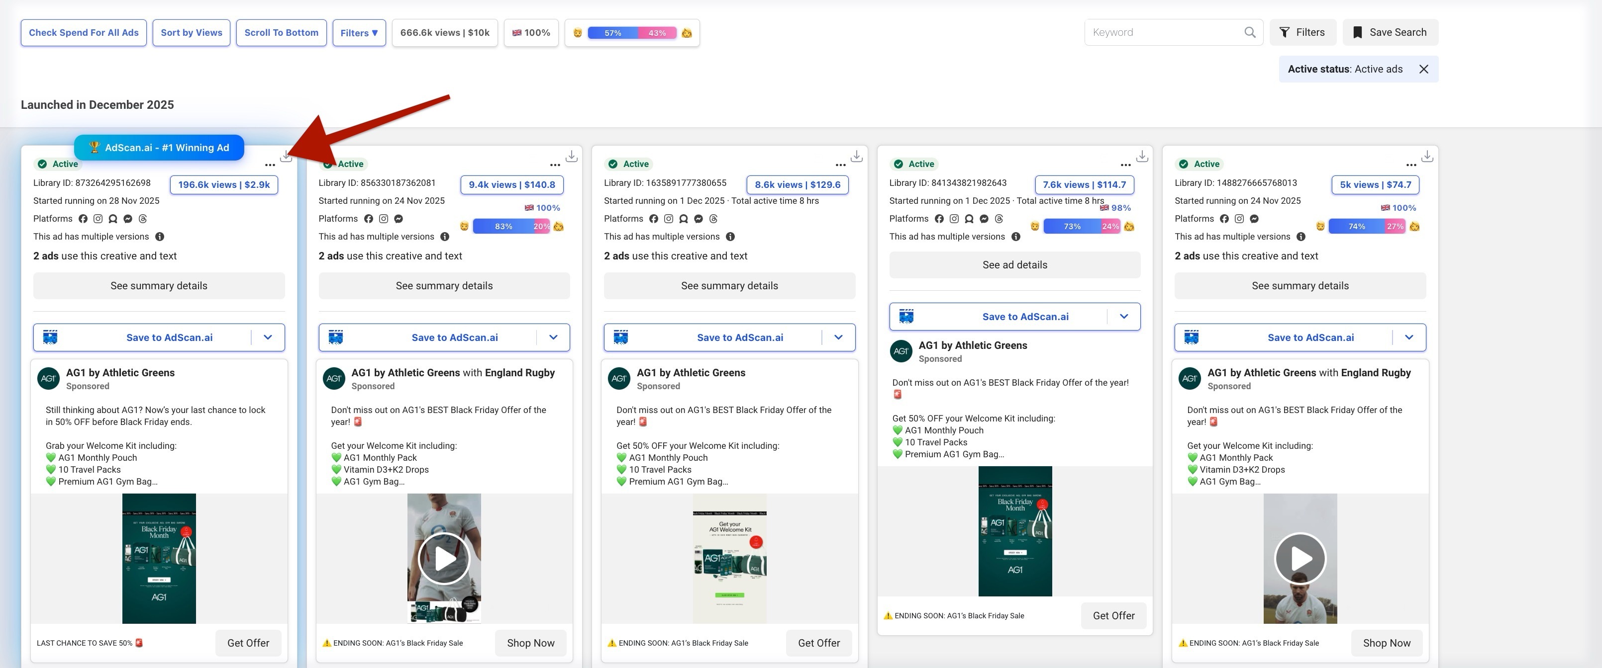1602x668 pixels.
Task: Play the England Rugby video ad
Action: [x=444, y=558]
